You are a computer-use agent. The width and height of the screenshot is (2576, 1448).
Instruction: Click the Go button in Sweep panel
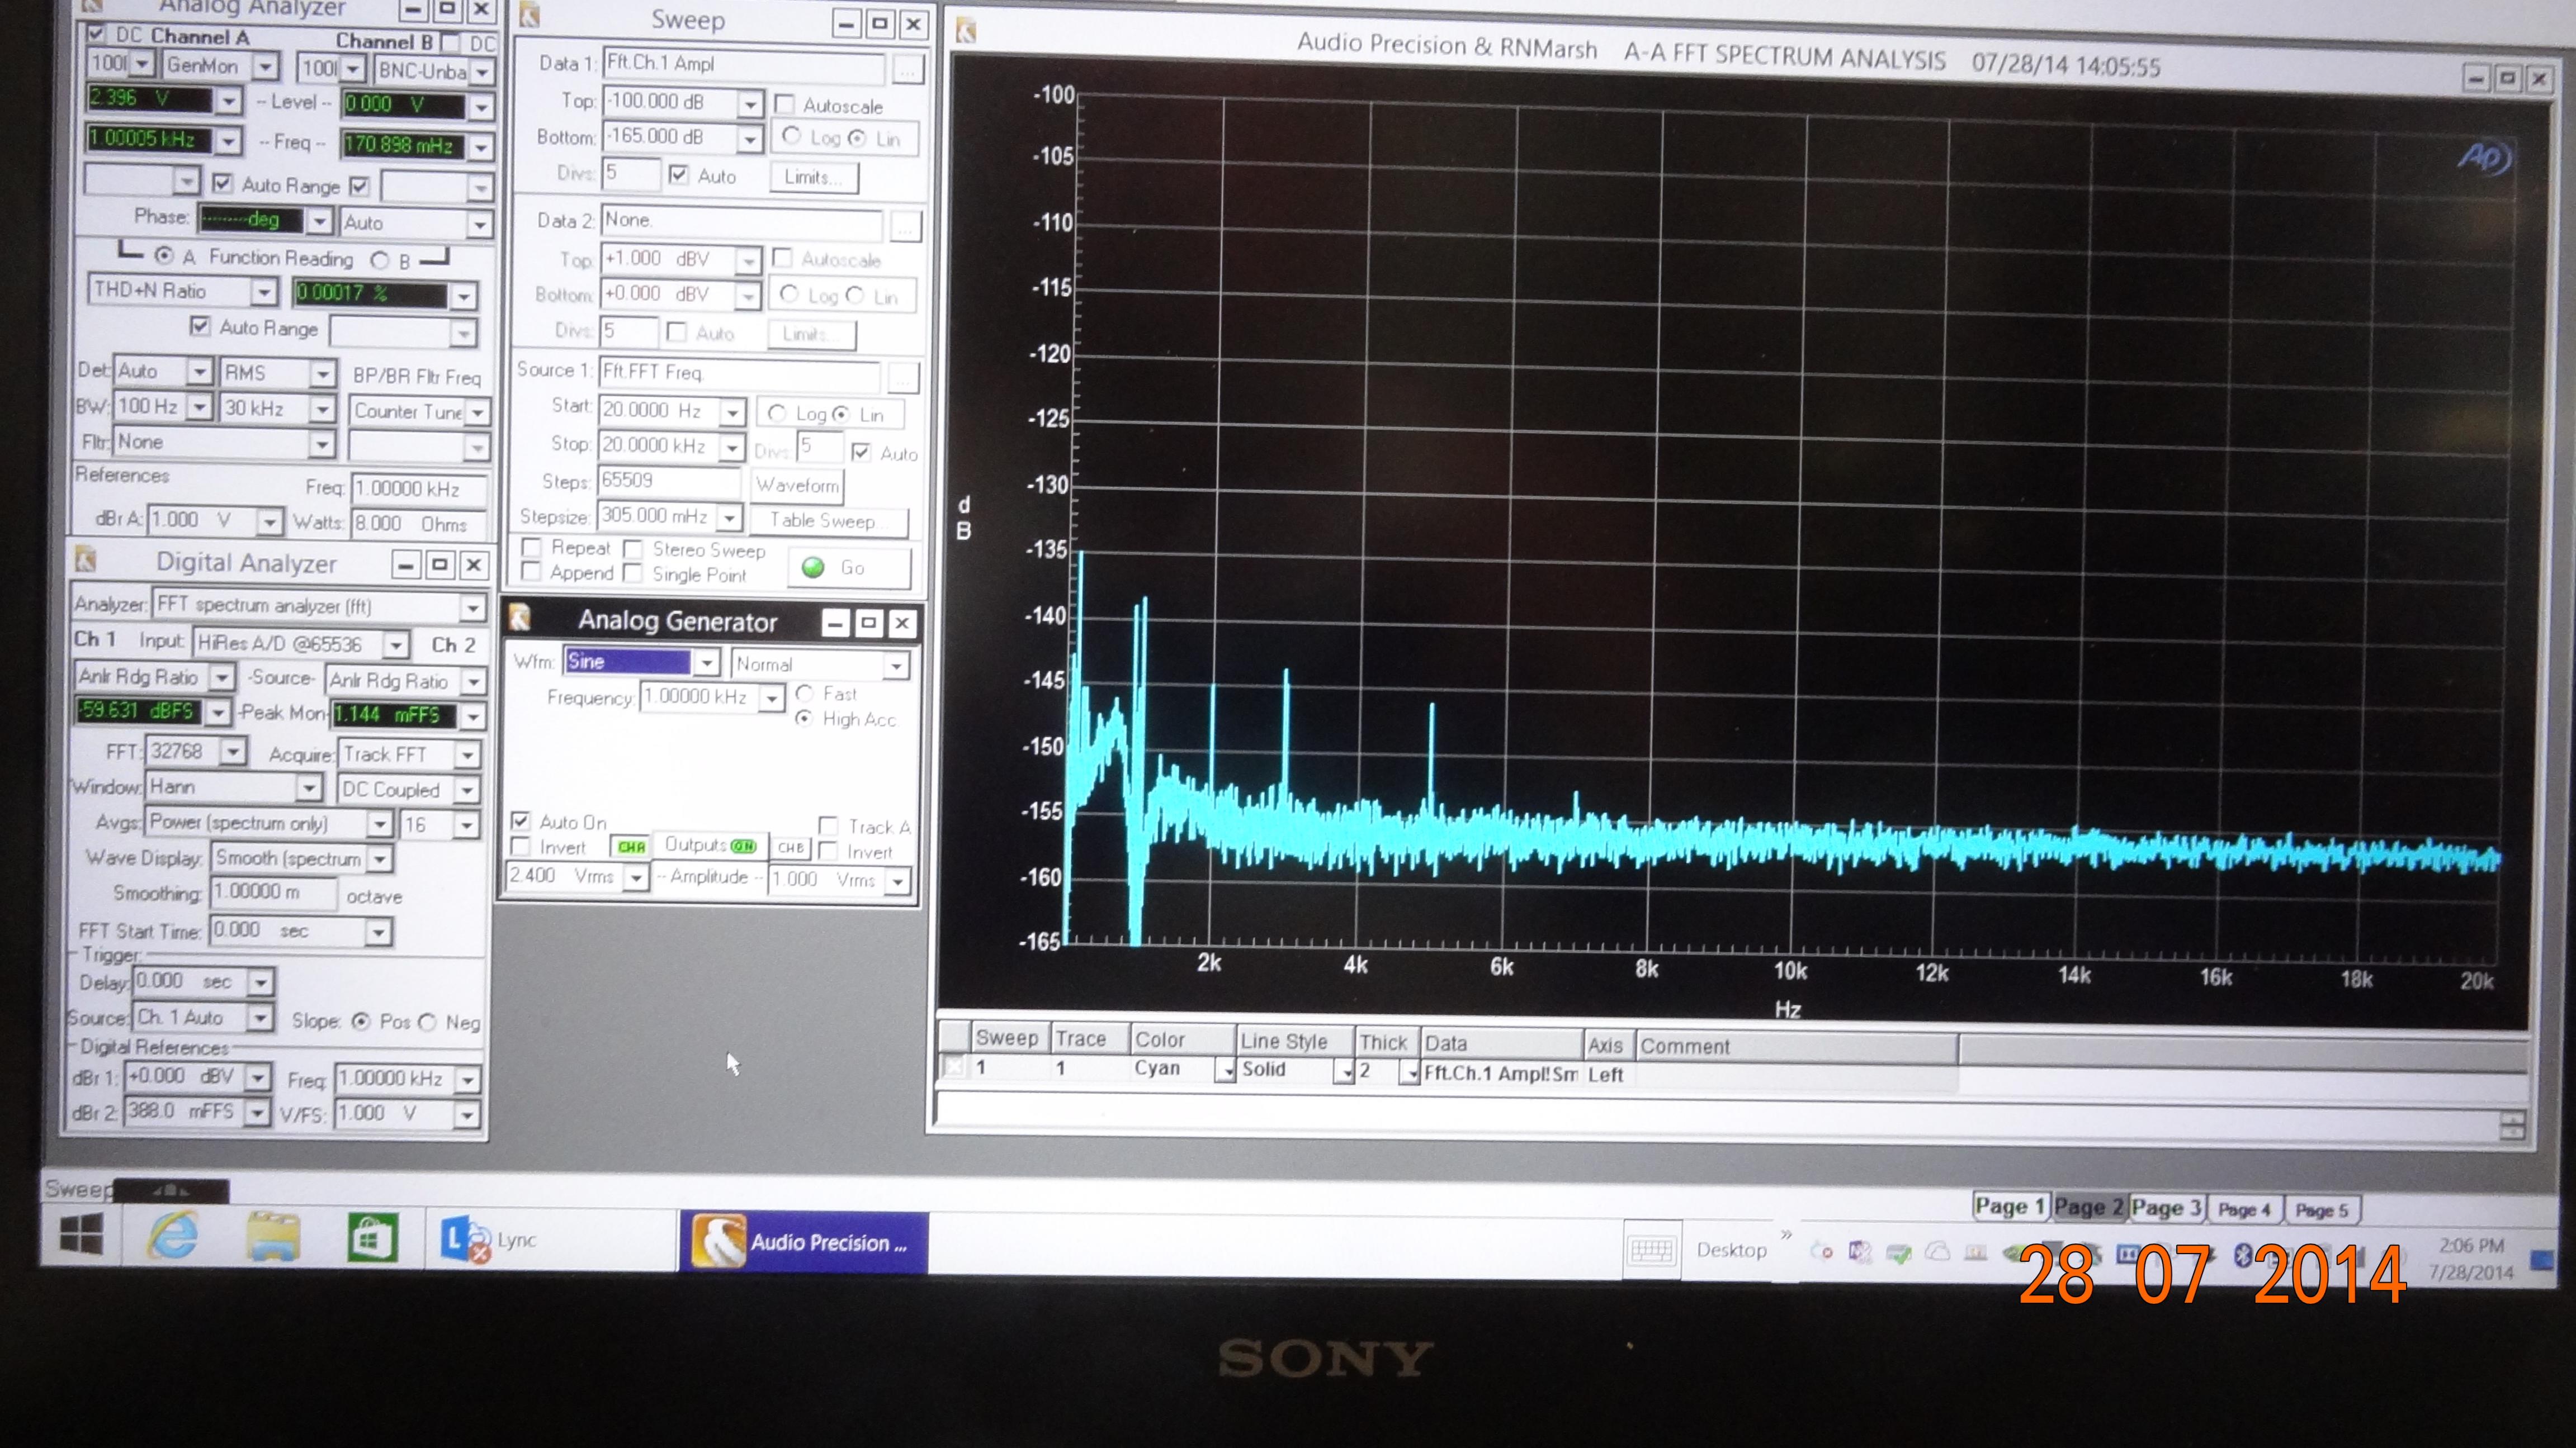850,568
